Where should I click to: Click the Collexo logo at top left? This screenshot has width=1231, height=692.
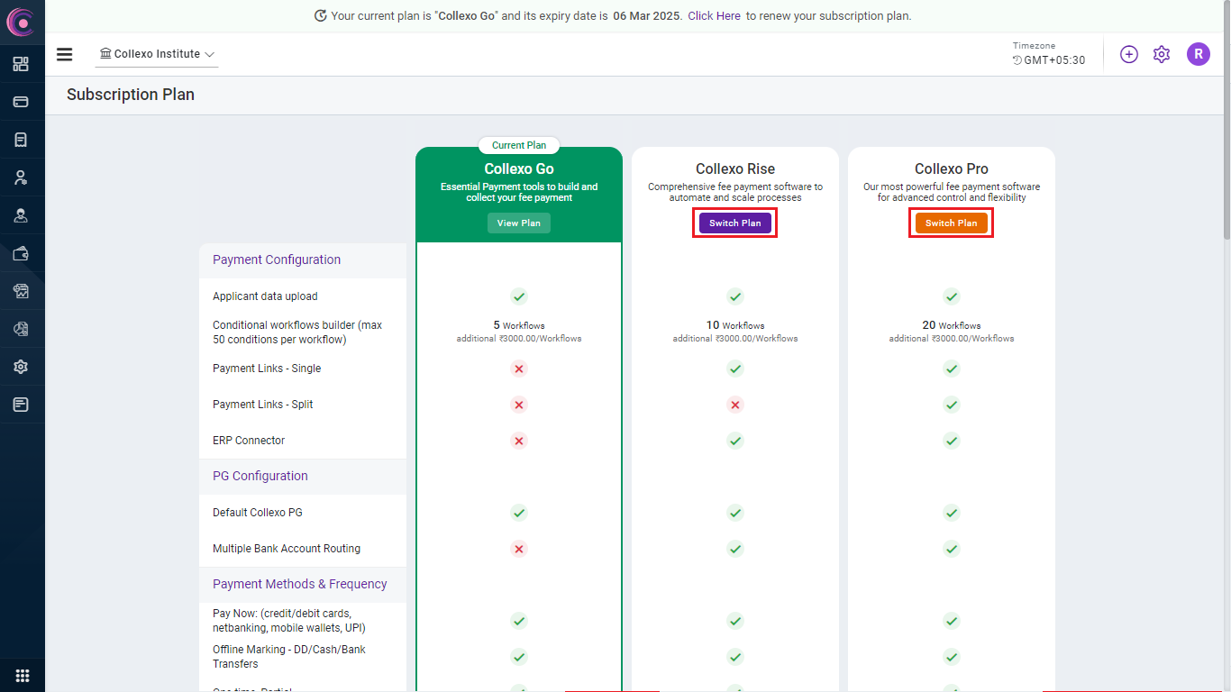pos(20,21)
